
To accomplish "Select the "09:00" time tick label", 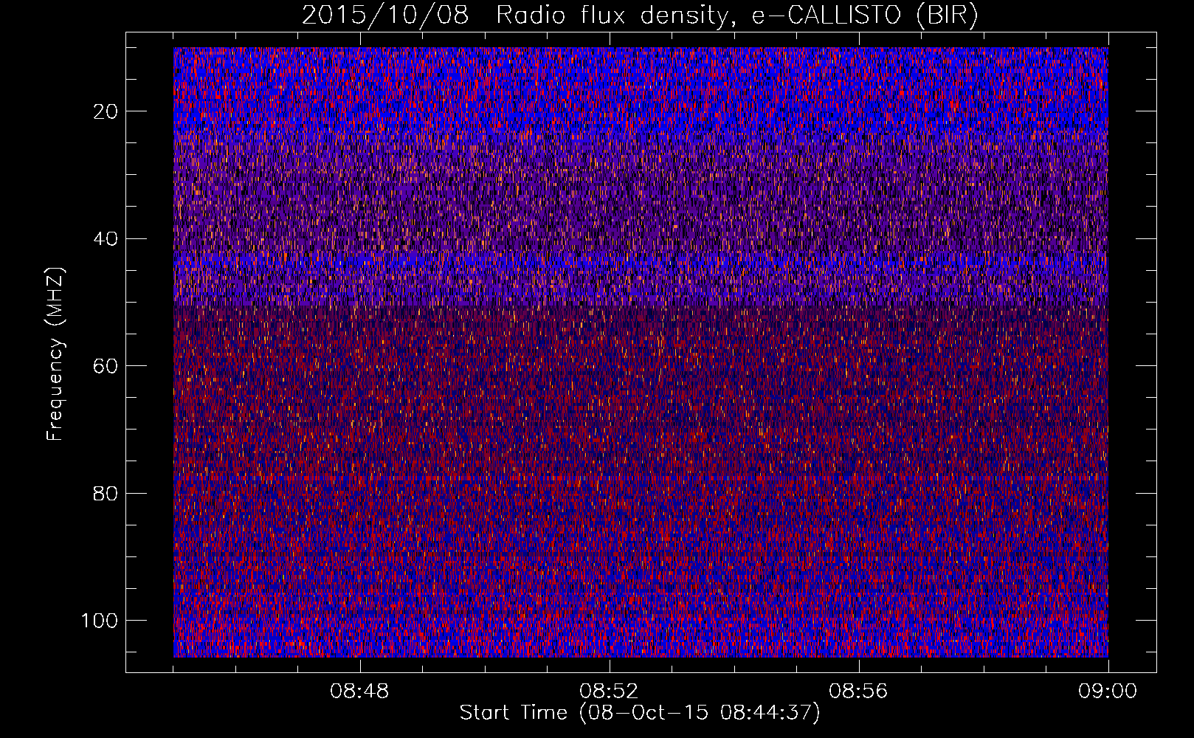I will click(x=1108, y=692).
